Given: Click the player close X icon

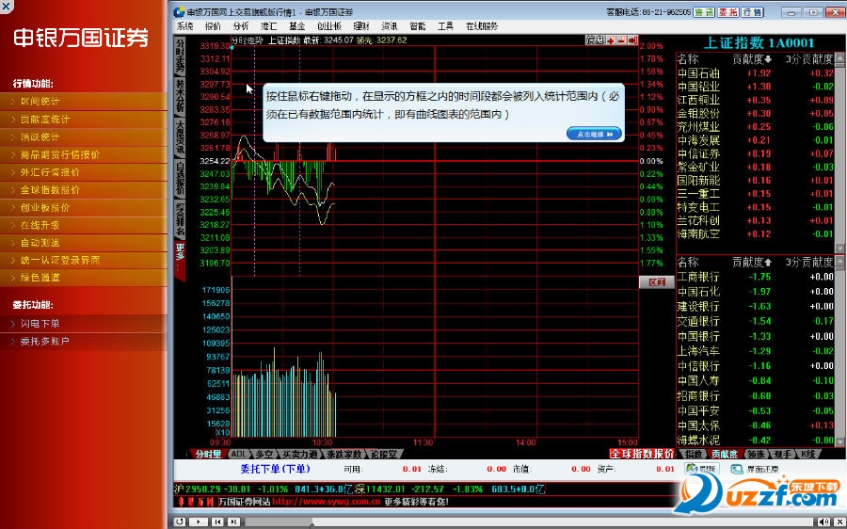Looking at the screenshot, I should point(839,521).
